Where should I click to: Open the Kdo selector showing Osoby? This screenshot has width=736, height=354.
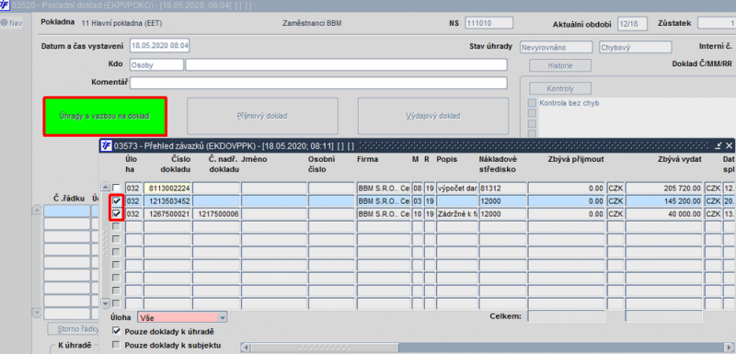pyautogui.click(x=156, y=64)
